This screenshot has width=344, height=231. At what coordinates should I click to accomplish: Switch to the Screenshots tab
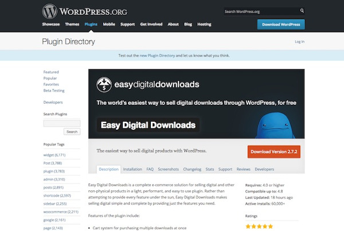point(168,169)
